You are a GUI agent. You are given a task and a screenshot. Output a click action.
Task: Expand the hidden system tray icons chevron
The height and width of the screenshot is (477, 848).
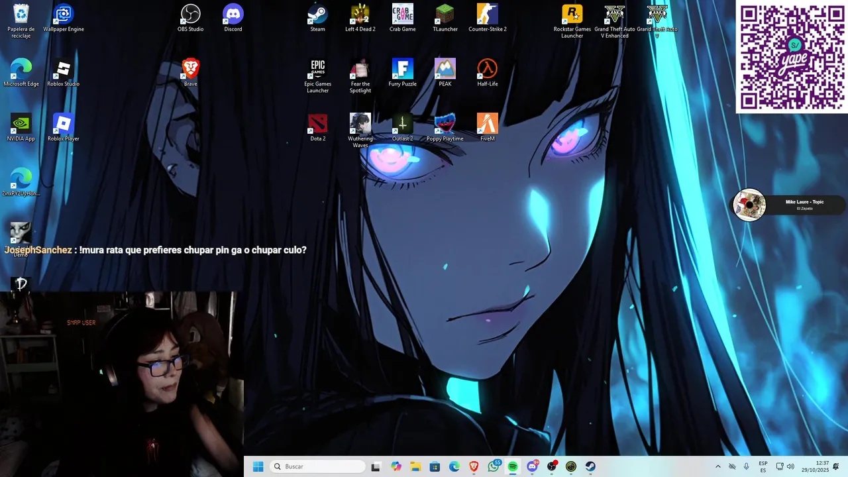pyautogui.click(x=717, y=466)
